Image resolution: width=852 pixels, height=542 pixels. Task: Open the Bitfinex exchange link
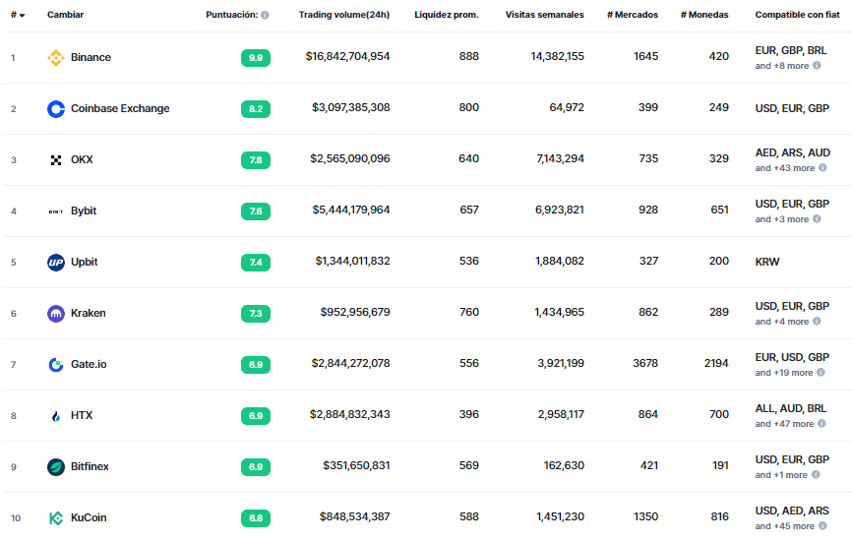coord(90,466)
